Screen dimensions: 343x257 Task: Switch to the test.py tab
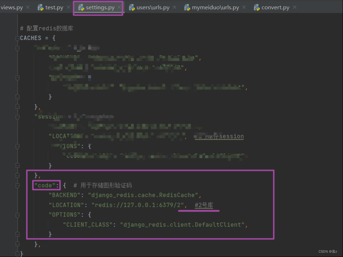click(x=54, y=7)
